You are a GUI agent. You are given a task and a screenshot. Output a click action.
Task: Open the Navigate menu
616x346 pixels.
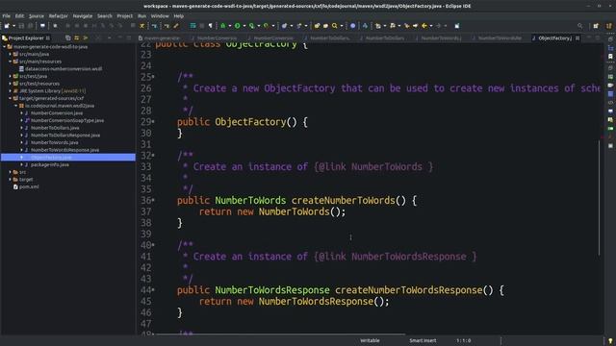point(83,16)
